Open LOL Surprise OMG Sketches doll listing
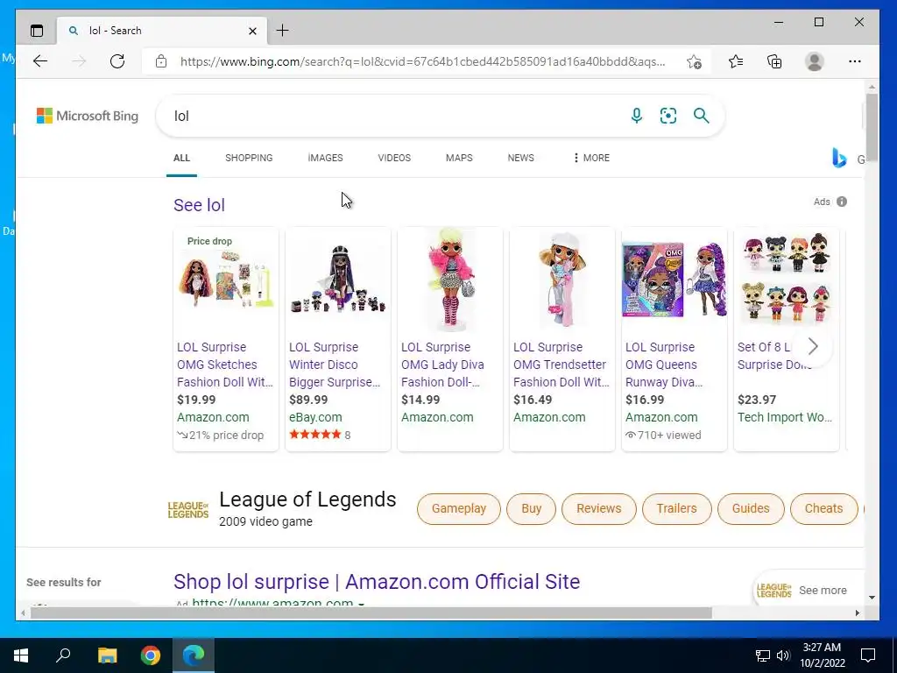 (225, 365)
